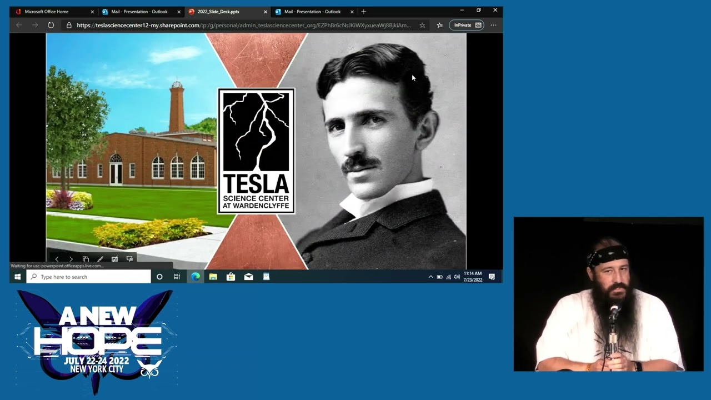
Task: Open File Explorer from taskbar
Action: (213, 277)
